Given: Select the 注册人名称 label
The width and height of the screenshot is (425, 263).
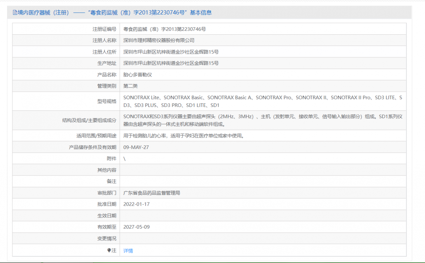Looking at the screenshot, I should click(x=104, y=40).
